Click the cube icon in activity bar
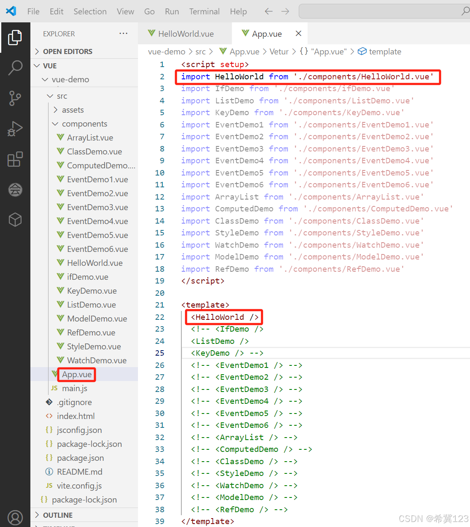This screenshot has height=527, width=470. pyautogui.click(x=15, y=220)
